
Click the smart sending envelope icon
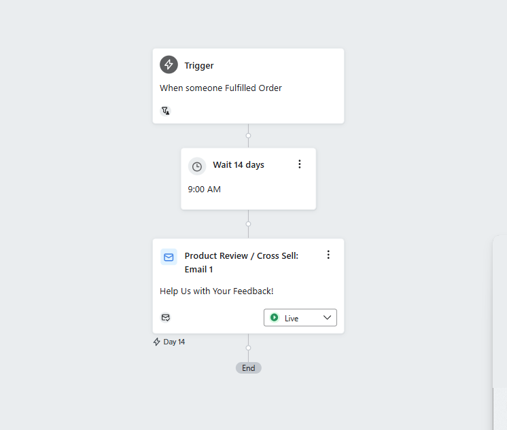166,318
